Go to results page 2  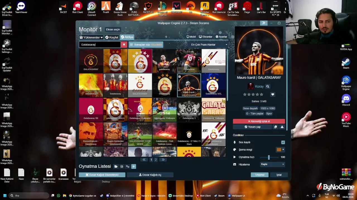tap(156, 160)
